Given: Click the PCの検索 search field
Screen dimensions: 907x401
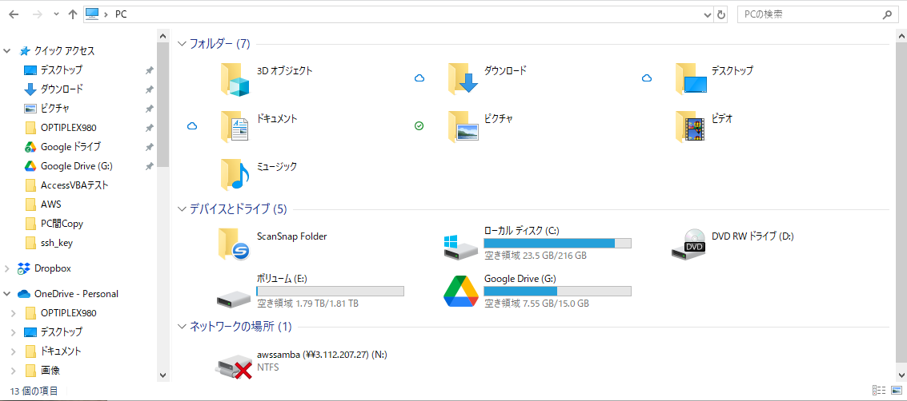Looking at the screenshot, I should [809, 14].
